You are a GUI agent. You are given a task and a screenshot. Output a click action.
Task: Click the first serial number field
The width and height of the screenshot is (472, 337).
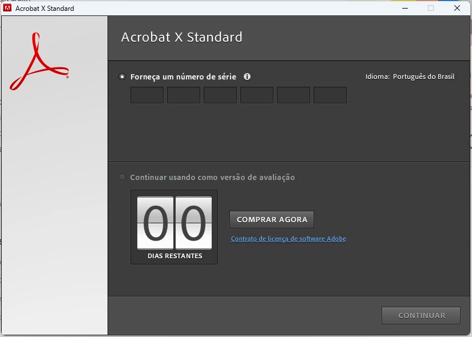click(147, 95)
